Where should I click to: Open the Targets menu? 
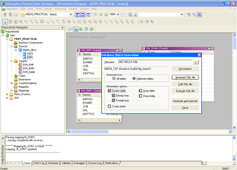point(73,9)
